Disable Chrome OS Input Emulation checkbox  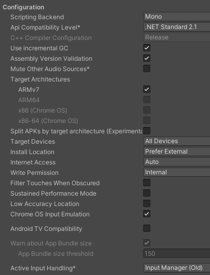tap(147, 214)
